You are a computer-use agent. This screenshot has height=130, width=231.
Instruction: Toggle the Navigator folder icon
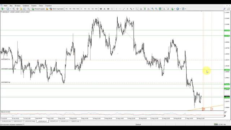pyautogui.click(x=21, y=9)
